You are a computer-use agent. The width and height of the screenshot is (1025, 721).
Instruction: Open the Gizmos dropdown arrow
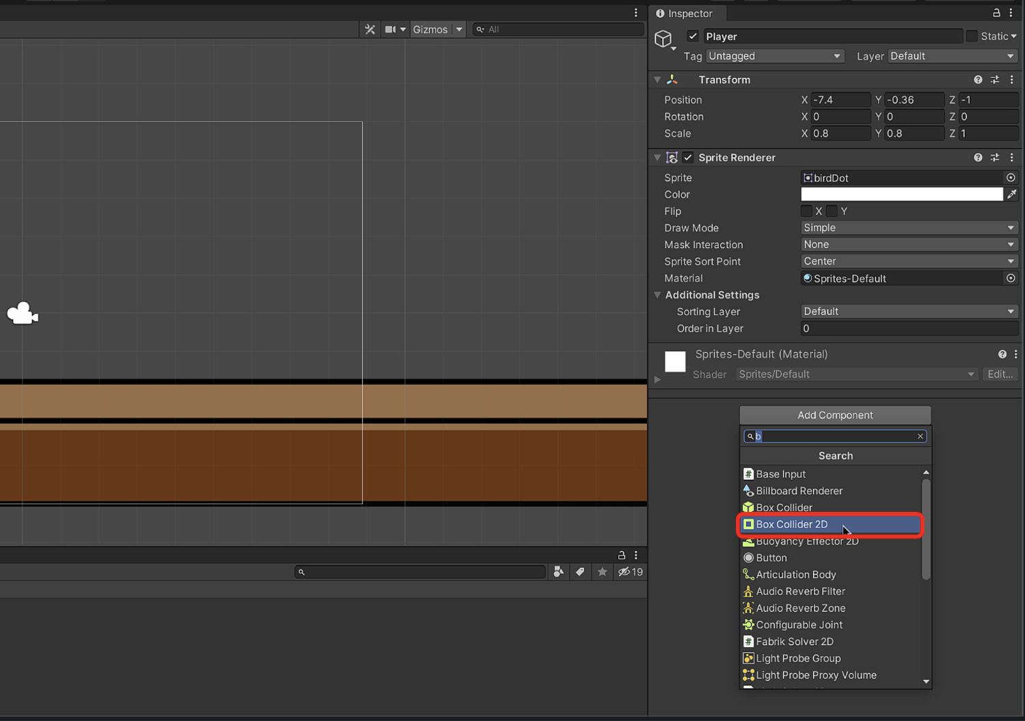tap(459, 29)
